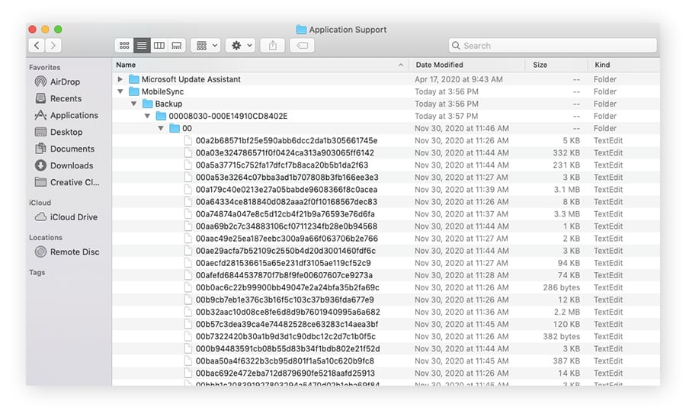Screen dimensions: 686x407
Task: Switch to column view
Action: pyautogui.click(x=159, y=45)
